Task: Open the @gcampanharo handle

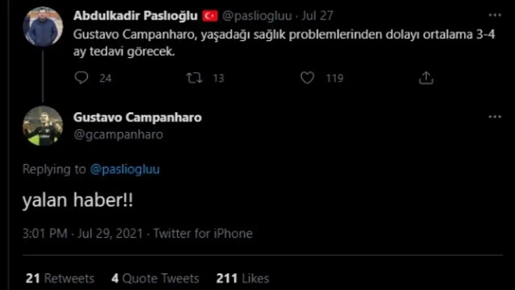Action: tap(118, 135)
